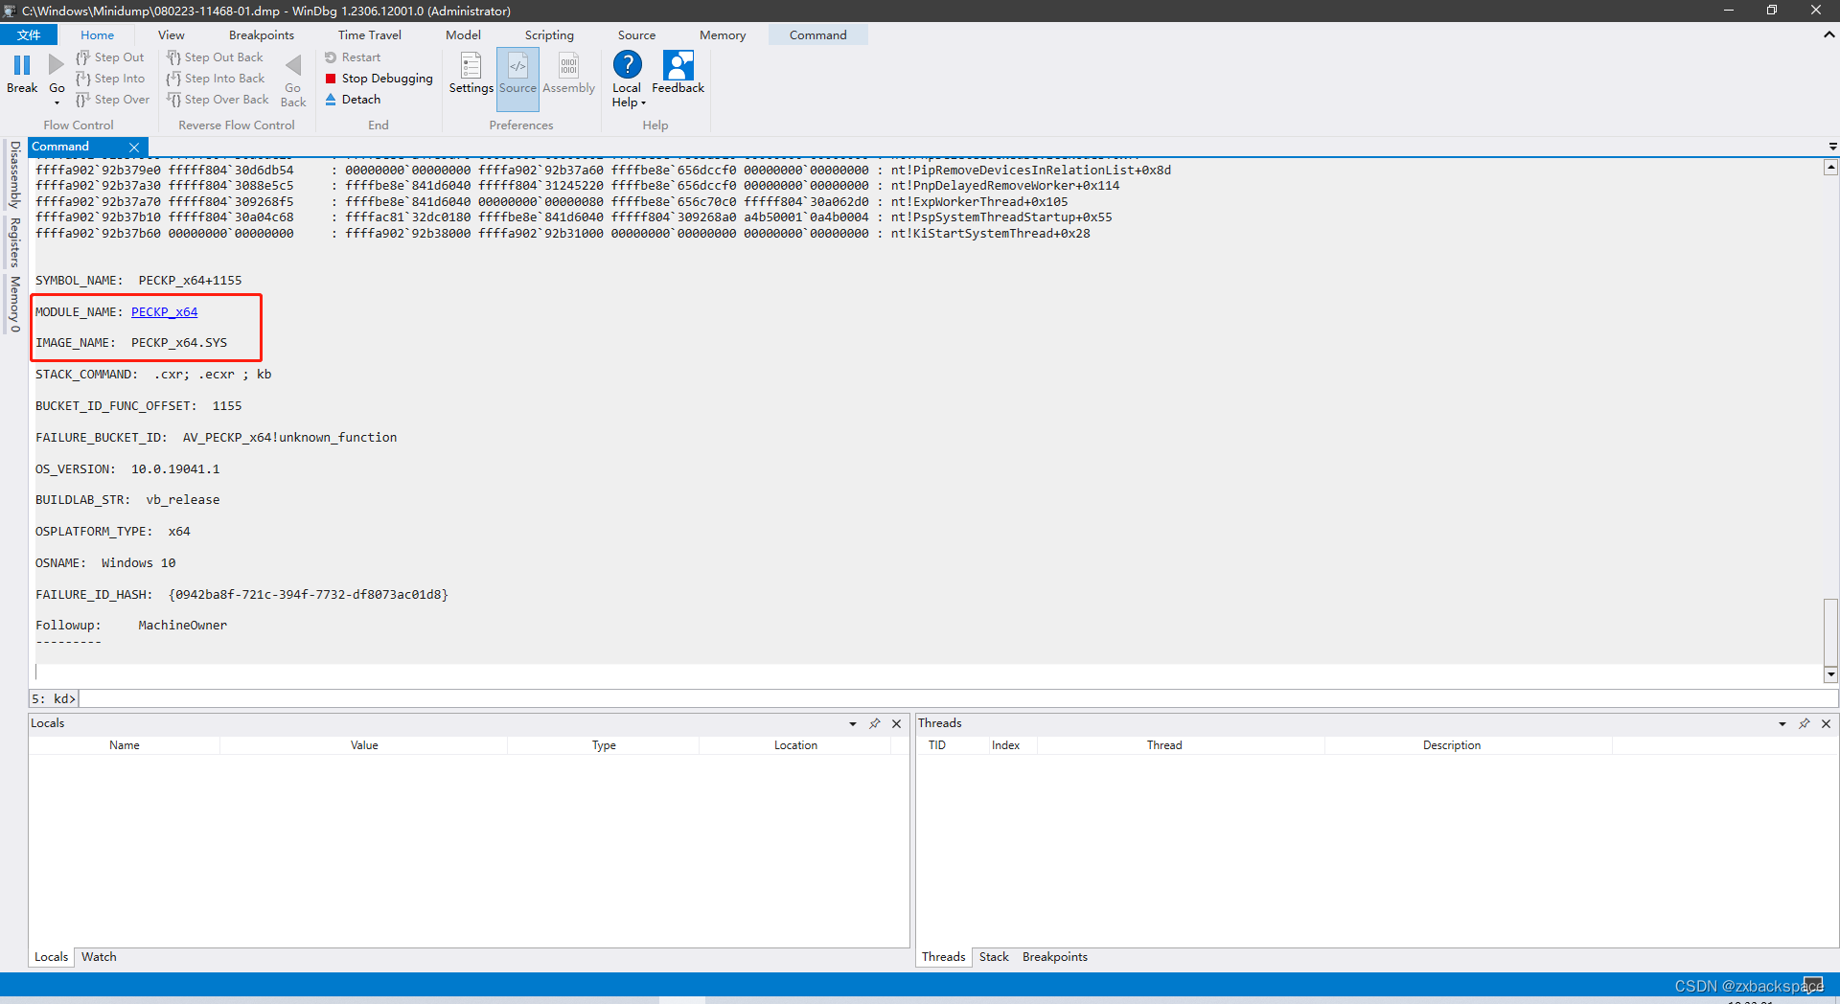
Task: Switch to the Breakpoints ribbon tab
Action: coord(262,34)
